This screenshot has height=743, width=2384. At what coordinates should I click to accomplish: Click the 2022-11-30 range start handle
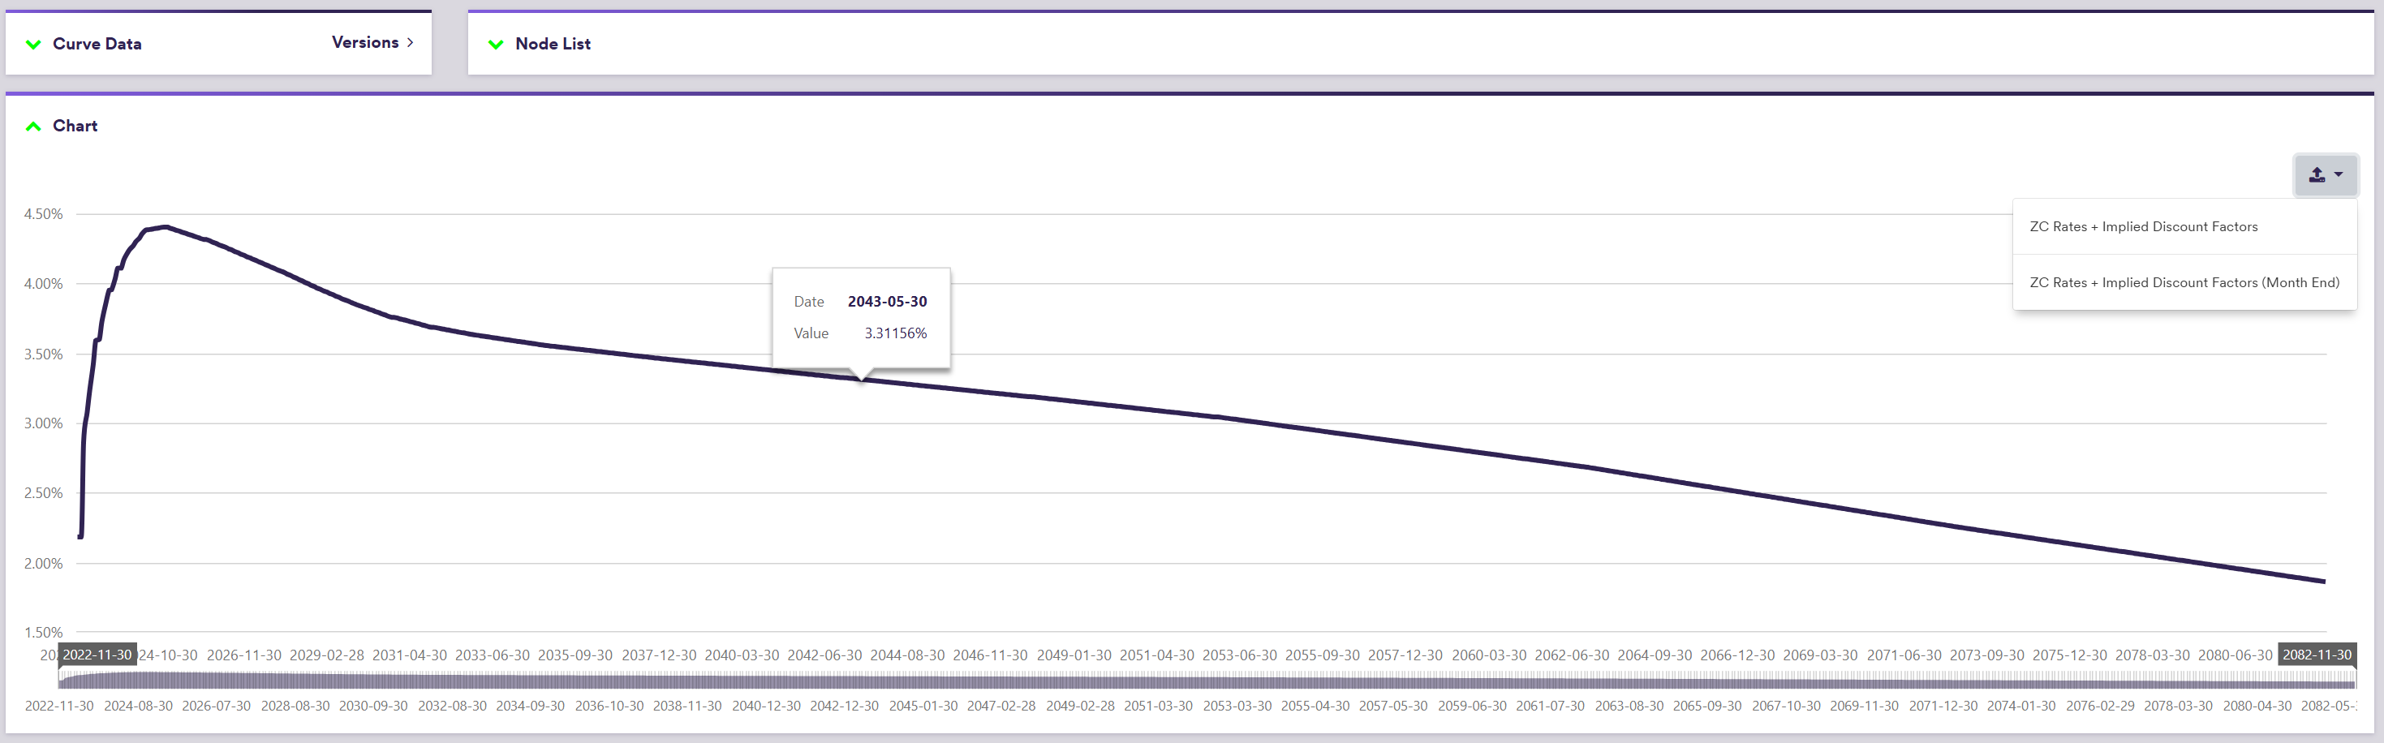coord(97,655)
